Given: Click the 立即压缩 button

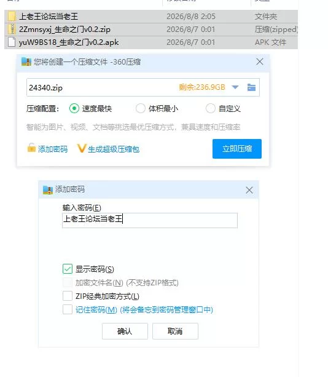Looking at the screenshot, I should click(x=237, y=149).
